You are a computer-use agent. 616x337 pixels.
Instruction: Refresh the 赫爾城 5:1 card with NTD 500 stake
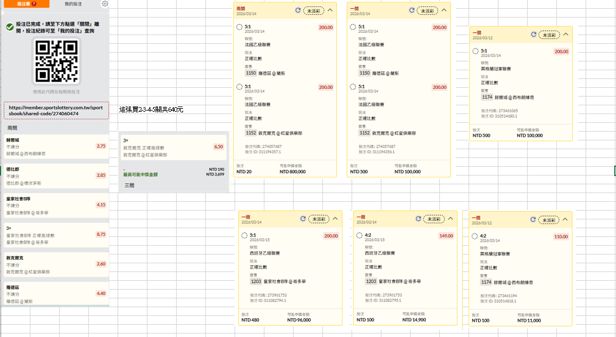(534, 35)
